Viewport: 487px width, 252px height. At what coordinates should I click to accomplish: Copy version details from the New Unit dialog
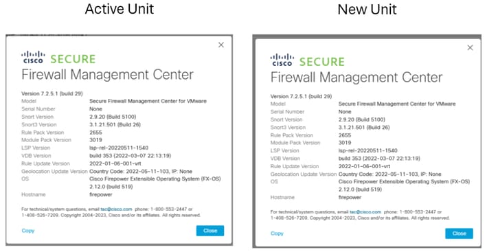[277, 233]
